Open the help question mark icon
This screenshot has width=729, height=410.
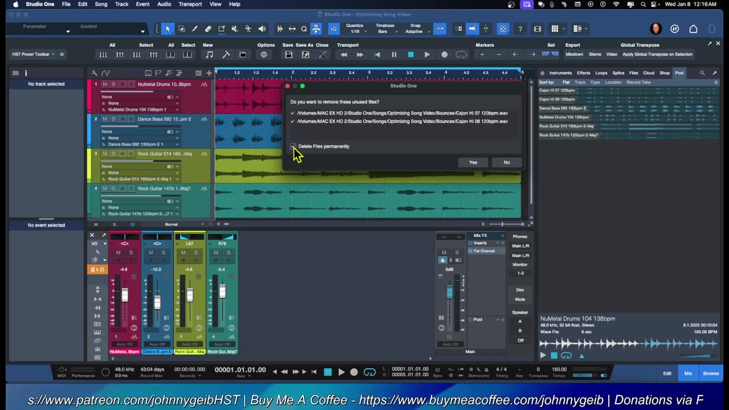520,29
